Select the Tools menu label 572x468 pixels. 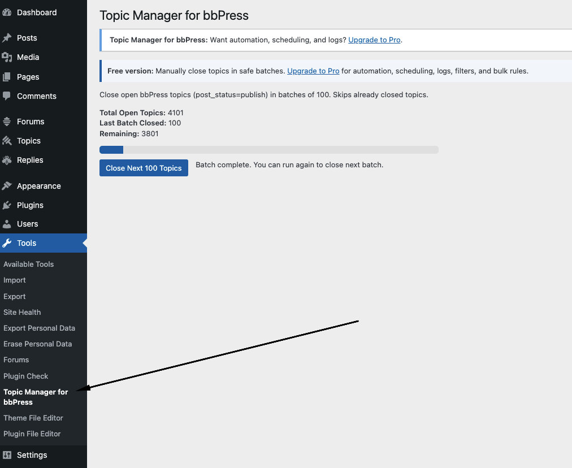(27, 243)
